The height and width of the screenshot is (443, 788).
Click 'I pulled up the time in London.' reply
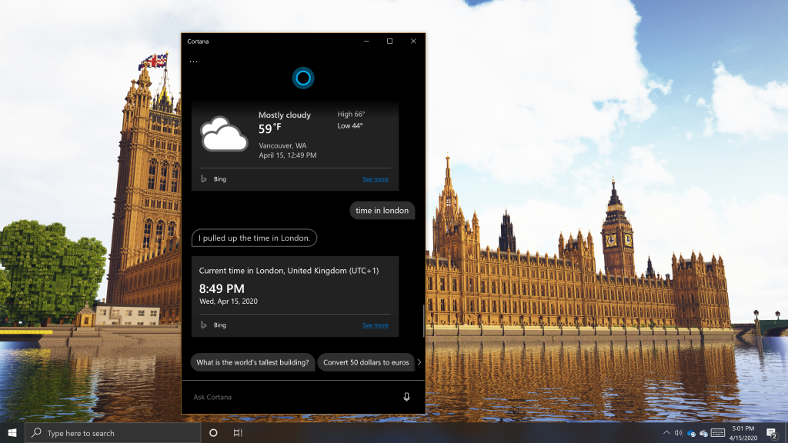click(x=254, y=238)
